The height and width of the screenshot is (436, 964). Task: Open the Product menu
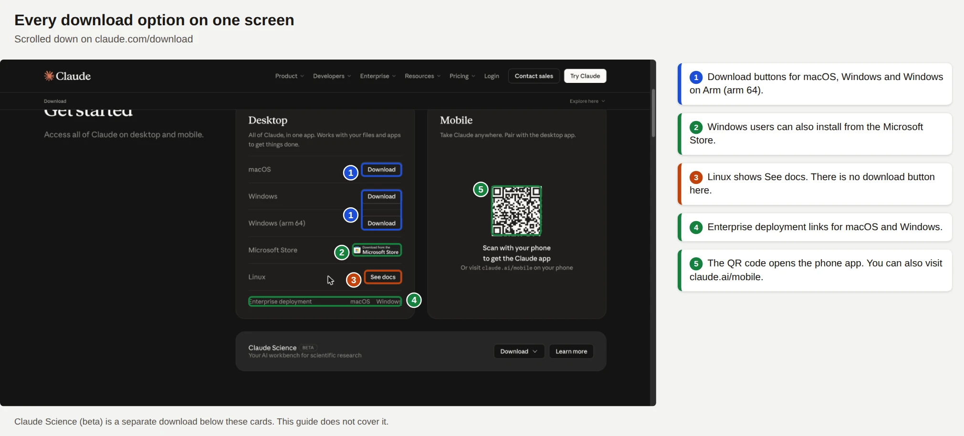coord(289,76)
